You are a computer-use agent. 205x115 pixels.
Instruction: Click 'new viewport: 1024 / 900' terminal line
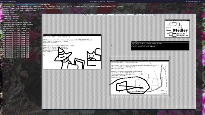click(14, 26)
